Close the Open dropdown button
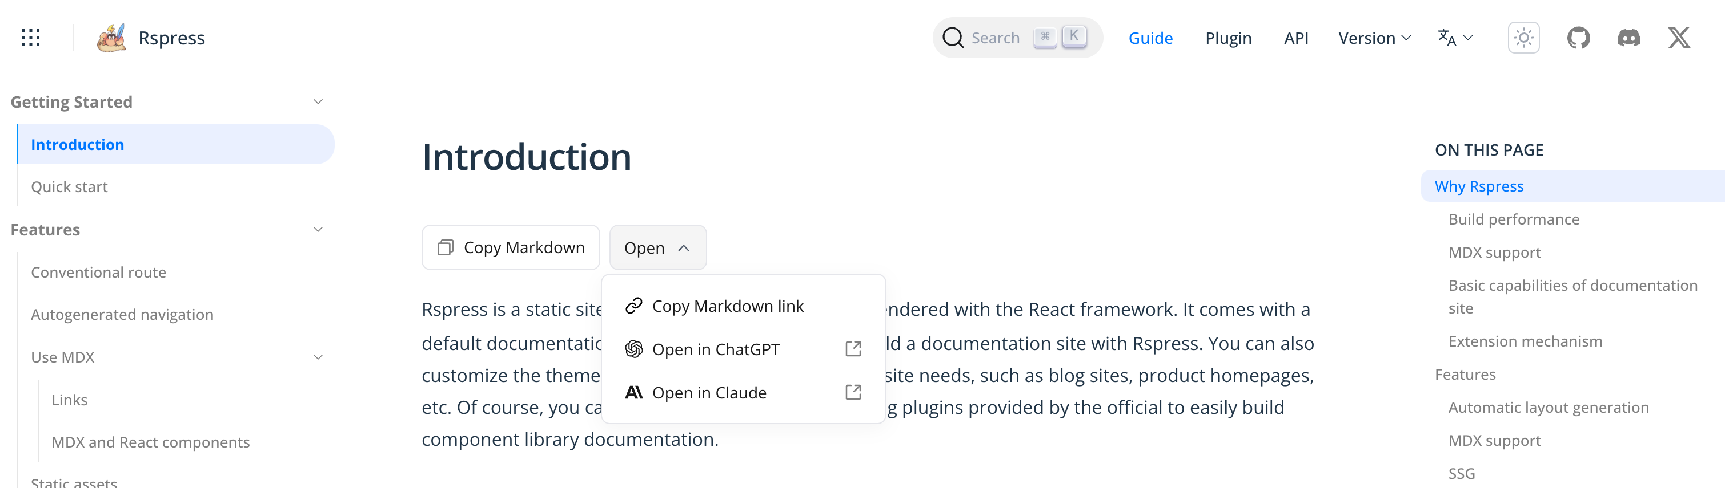1725x488 pixels. 657,248
